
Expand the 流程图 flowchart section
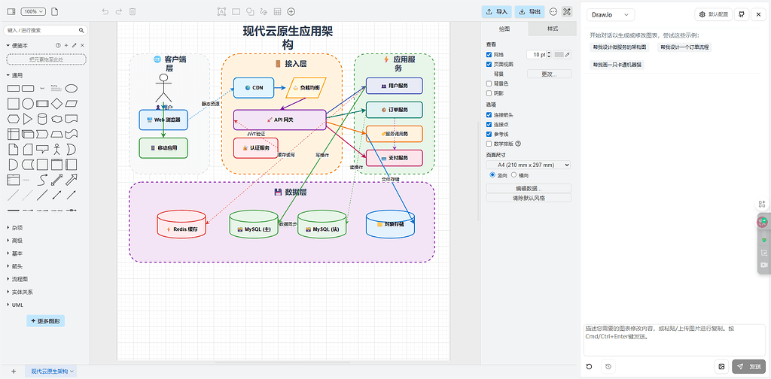(16, 279)
